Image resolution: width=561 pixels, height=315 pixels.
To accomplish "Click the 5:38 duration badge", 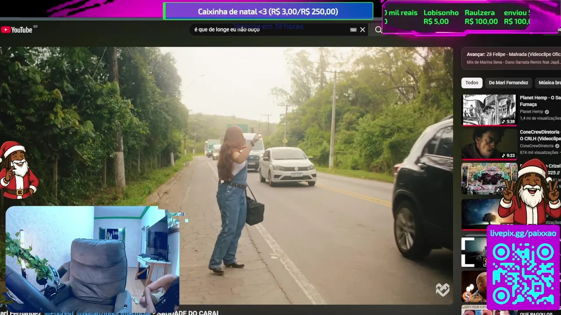I will [508, 121].
